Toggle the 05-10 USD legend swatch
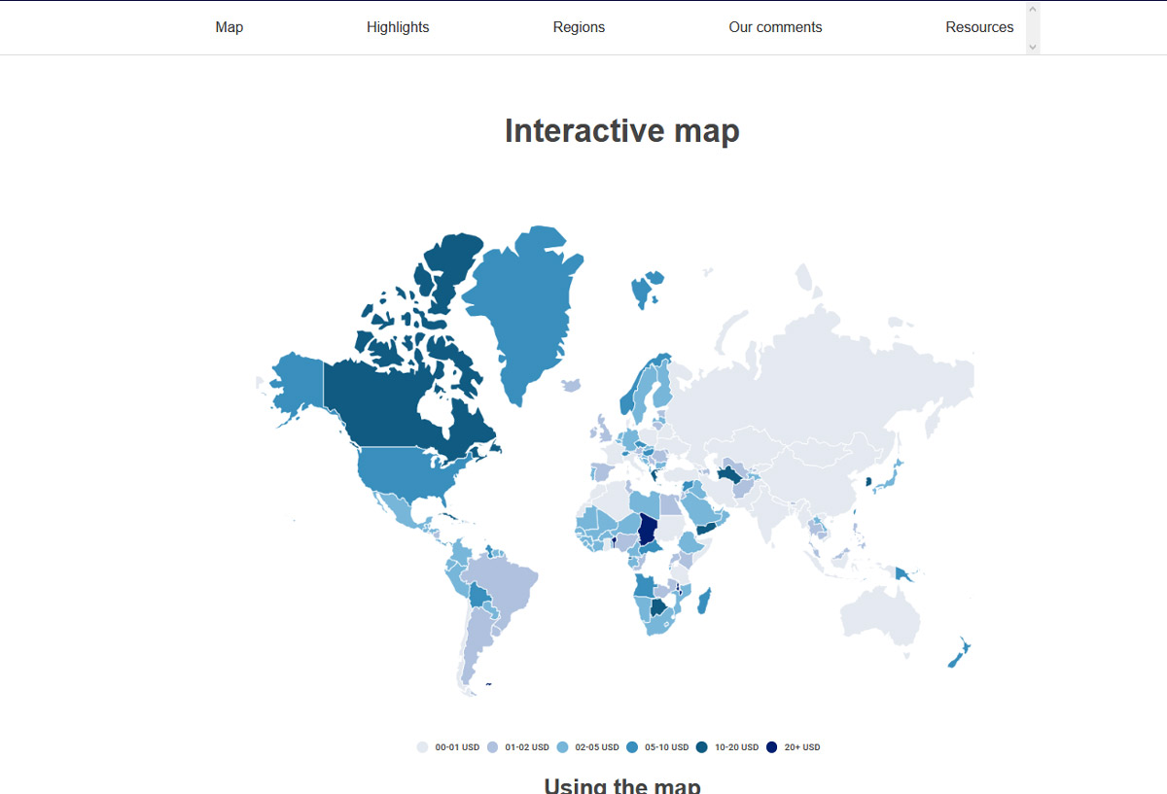Image resolution: width=1167 pixels, height=794 pixels. pos(633,747)
